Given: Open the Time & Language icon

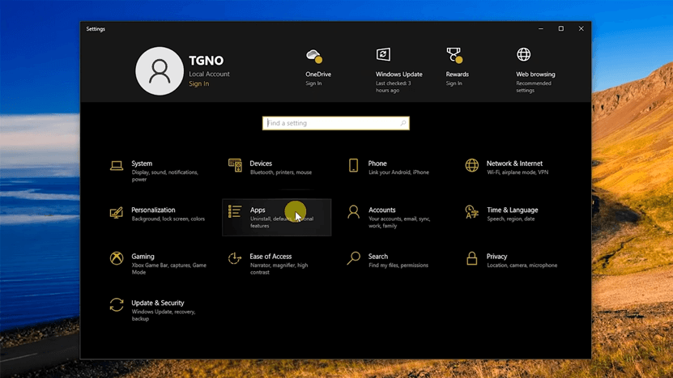Looking at the screenshot, I should (x=471, y=212).
